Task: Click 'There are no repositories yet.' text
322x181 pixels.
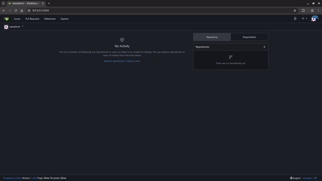Action: [231, 63]
